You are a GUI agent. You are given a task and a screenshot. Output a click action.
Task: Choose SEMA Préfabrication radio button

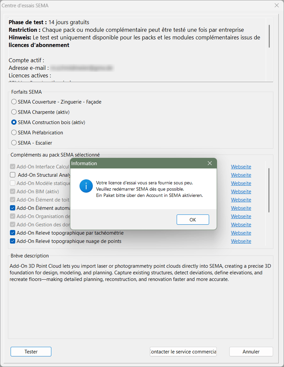14,133
